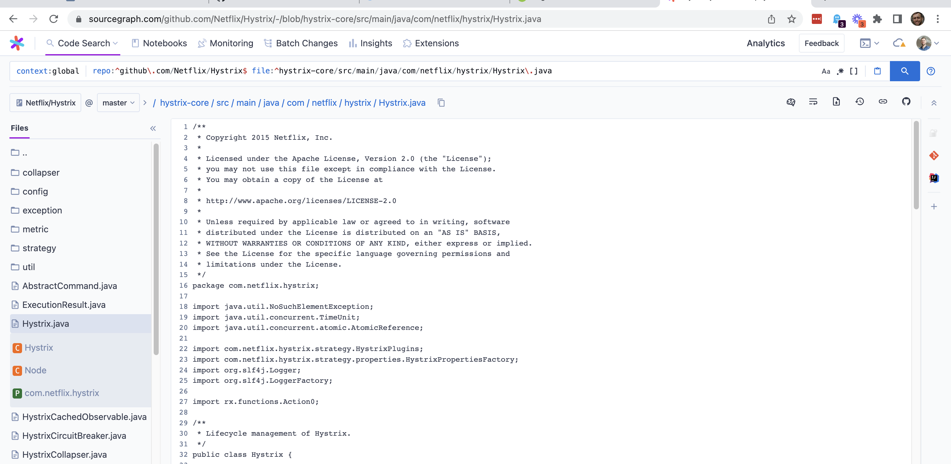Open the Feedback dialog
The height and width of the screenshot is (464, 951).
[822, 43]
